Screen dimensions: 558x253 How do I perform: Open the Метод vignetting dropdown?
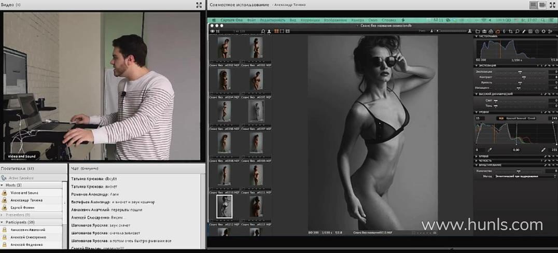tap(525, 176)
